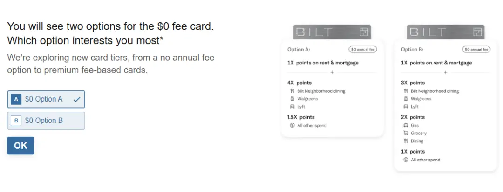Click the plus divider on Option B card

click(445, 72)
